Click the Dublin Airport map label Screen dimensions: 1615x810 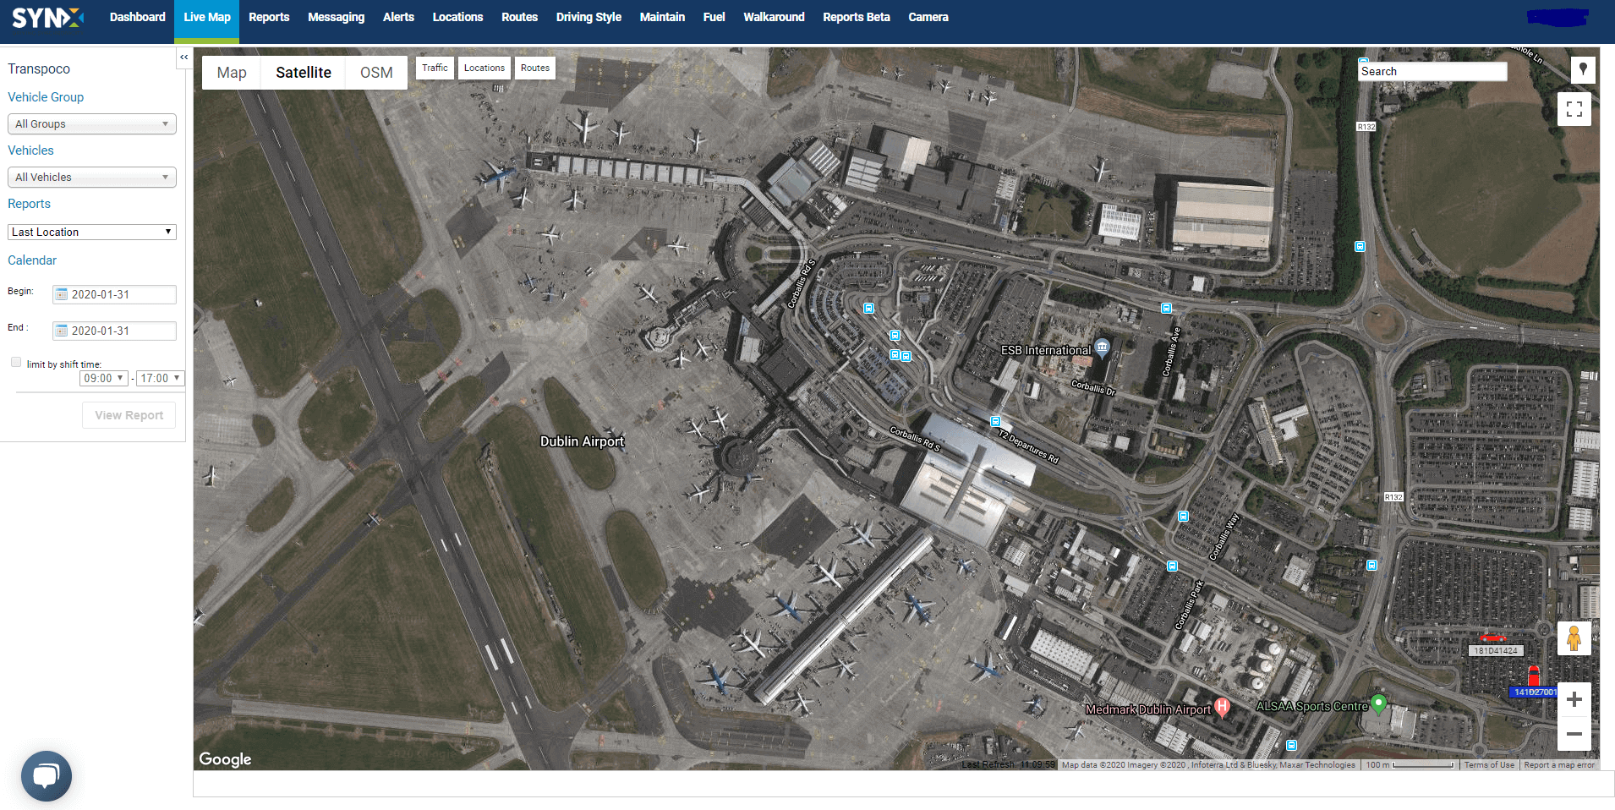[582, 441]
